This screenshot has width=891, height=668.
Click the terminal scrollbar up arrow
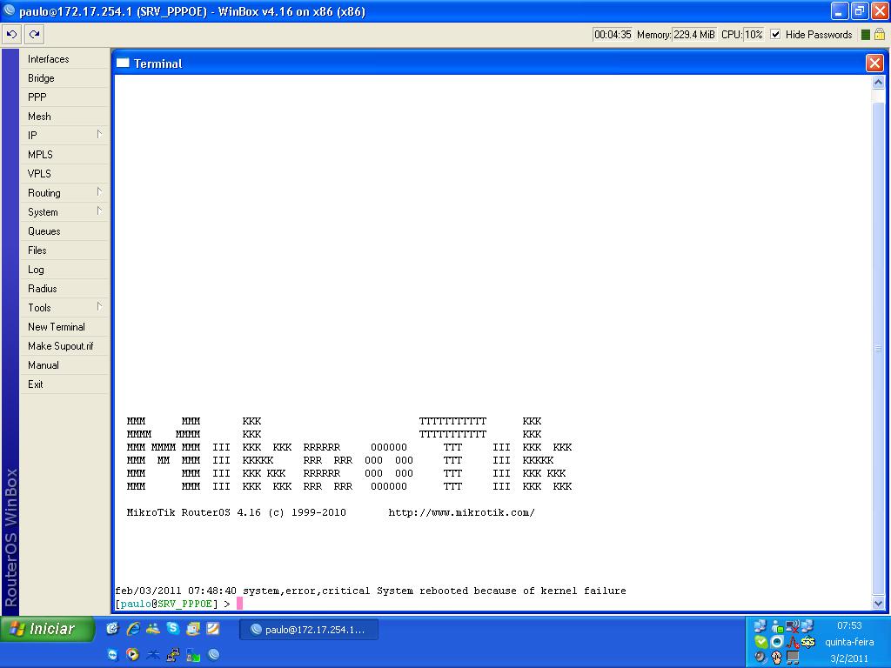[878, 83]
